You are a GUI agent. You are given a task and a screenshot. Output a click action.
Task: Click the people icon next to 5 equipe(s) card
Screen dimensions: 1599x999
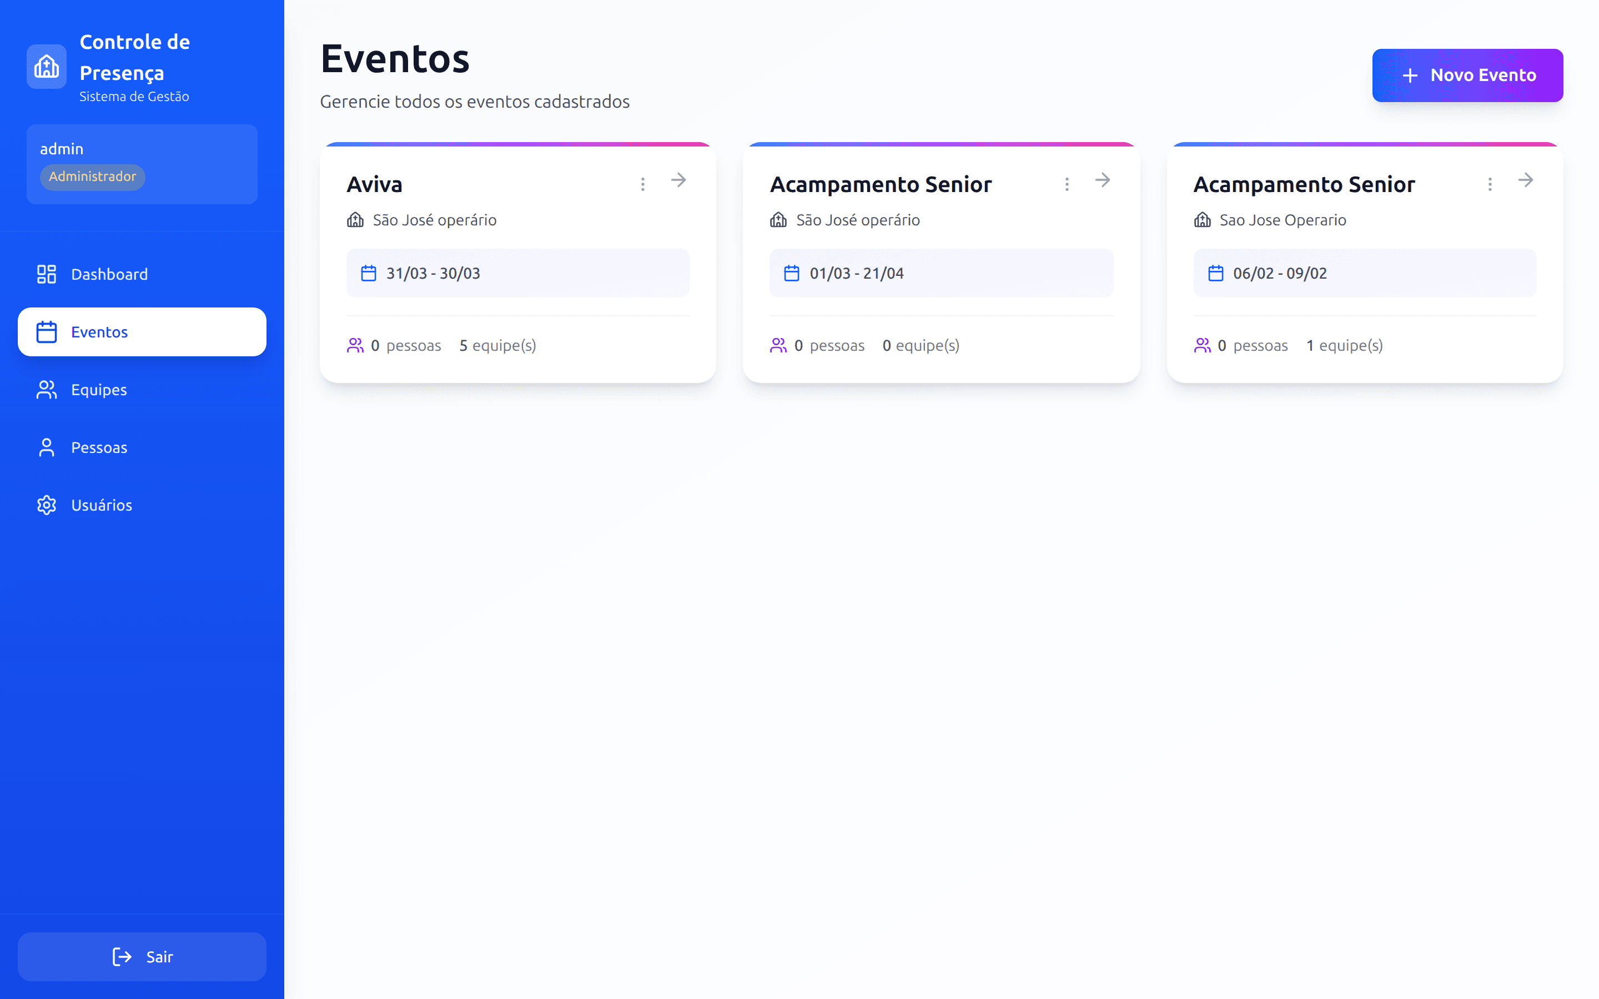(x=355, y=346)
